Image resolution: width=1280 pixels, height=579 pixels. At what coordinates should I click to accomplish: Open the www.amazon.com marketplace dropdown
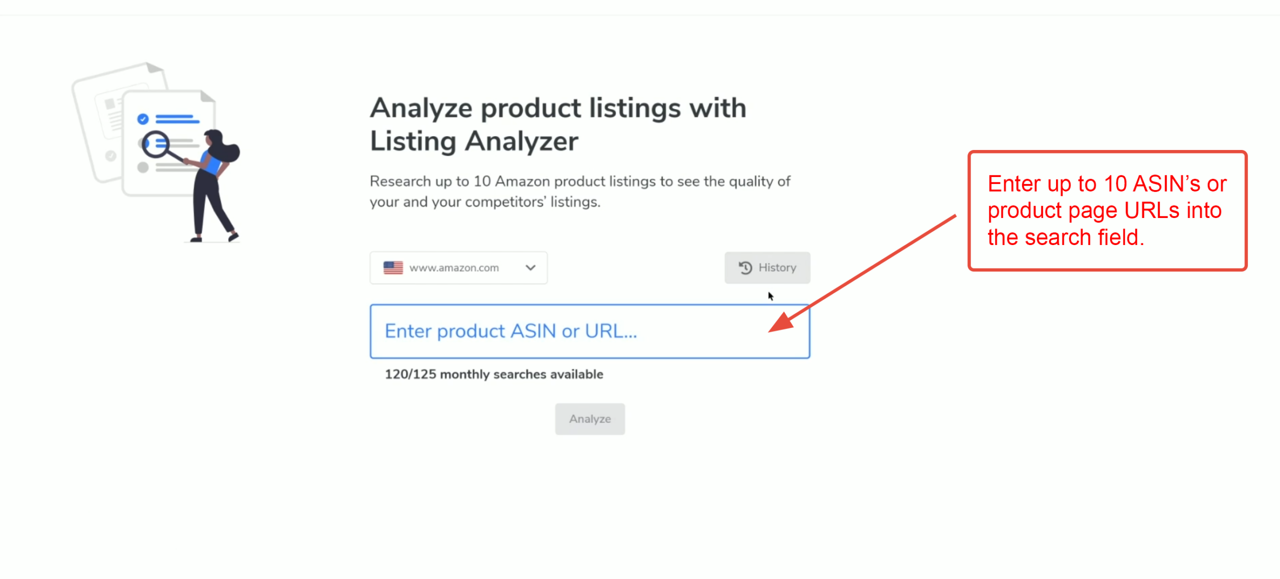tap(458, 268)
